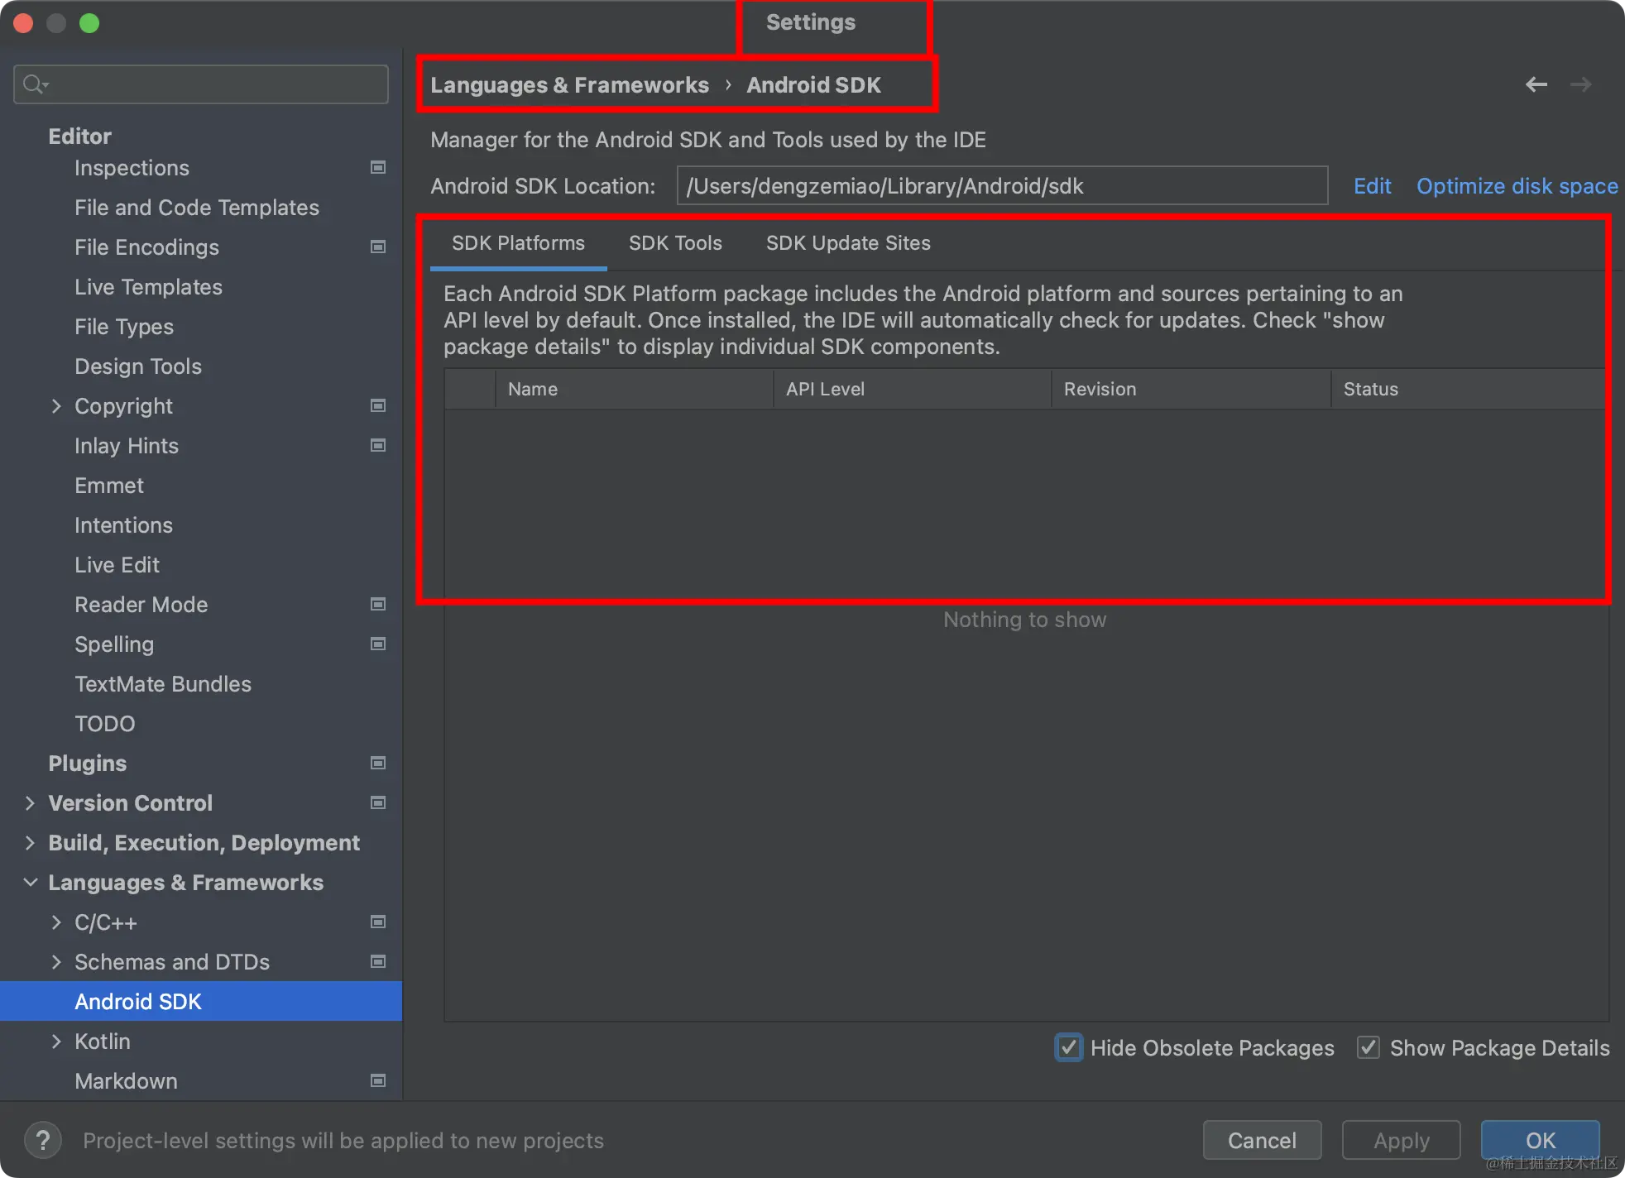Click project-level icon next to Inspections

pos(378,168)
